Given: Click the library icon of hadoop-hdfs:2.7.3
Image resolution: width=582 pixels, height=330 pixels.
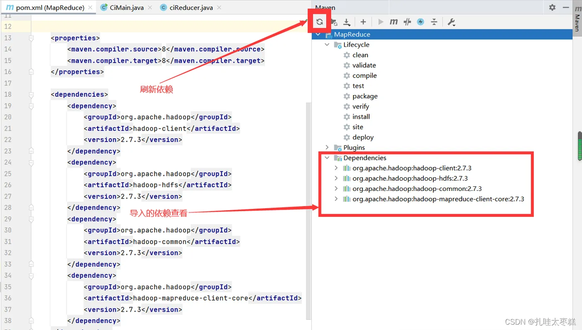Looking at the screenshot, I should click(x=347, y=178).
